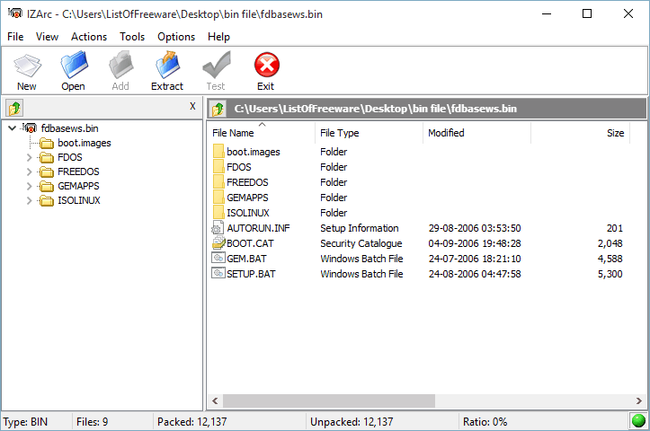The image size is (650, 431).
Task: Click the 'Type: BIN' status bar entry
Action: [x=25, y=422]
